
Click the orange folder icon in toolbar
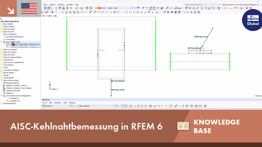251,8
